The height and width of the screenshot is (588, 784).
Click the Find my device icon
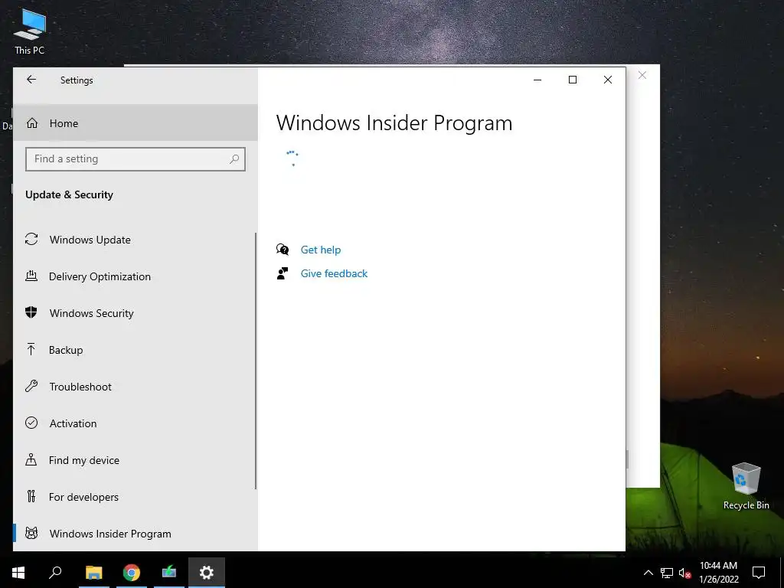pos(31,459)
